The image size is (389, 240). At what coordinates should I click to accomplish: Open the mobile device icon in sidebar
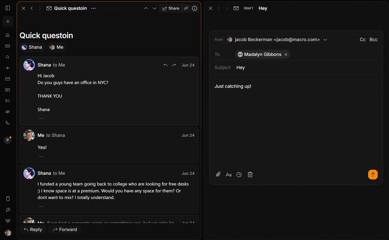(x=8, y=199)
